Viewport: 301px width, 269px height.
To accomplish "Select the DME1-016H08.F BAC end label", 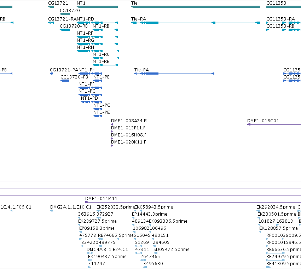I will pyautogui.click(x=129, y=135).
